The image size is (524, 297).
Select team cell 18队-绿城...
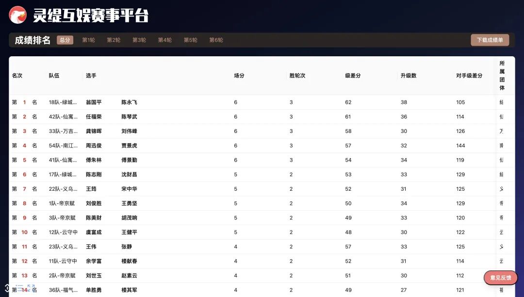tap(63, 102)
